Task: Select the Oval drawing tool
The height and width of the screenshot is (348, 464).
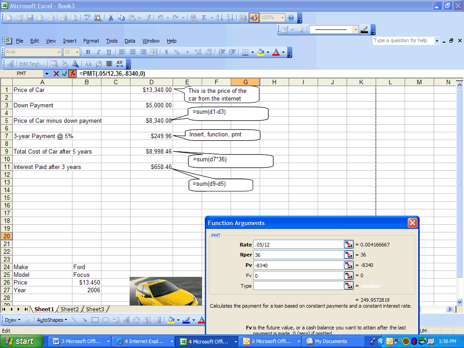Action: click(106, 320)
